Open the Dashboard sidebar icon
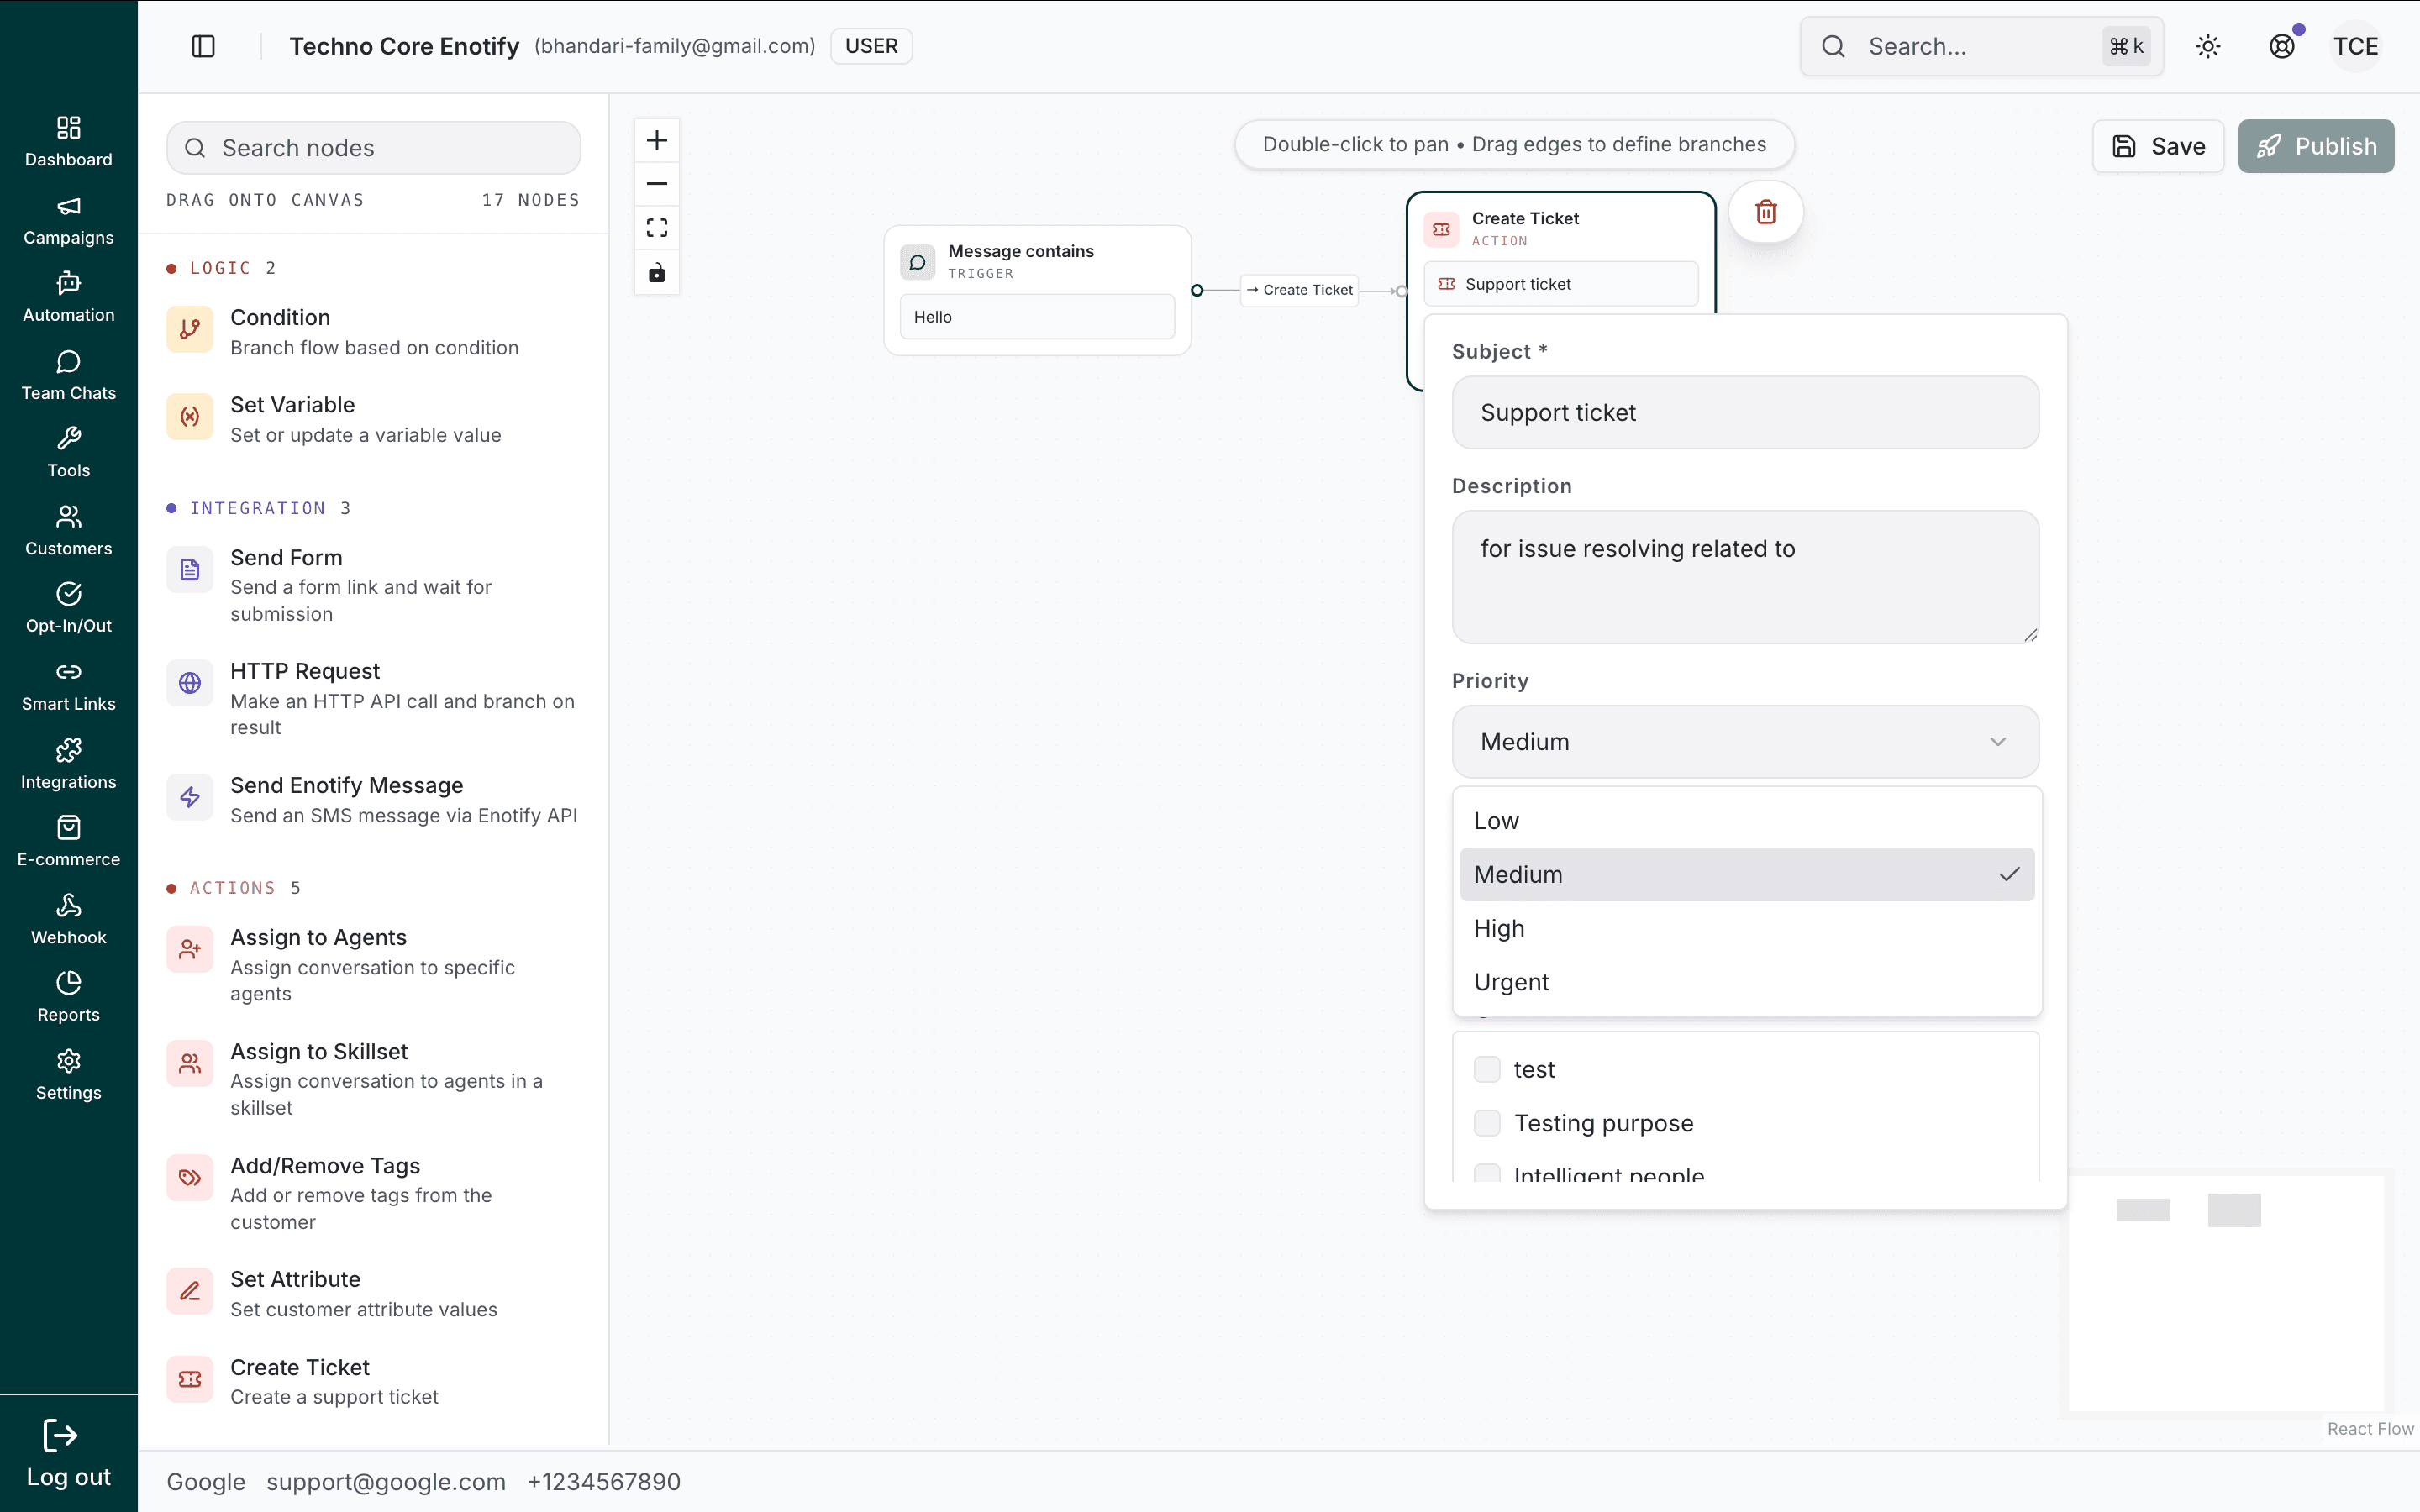This screenshot has height=1512, width=2420. click(68, 128)
